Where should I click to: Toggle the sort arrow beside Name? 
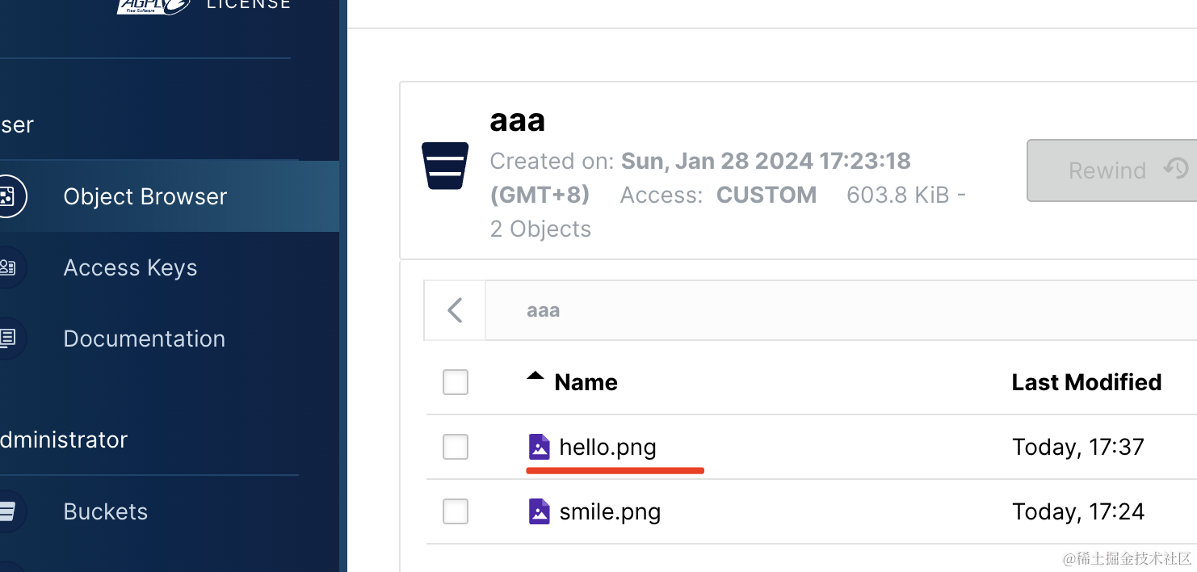[535, 376]
